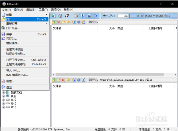
Task: Click the add files icon in the local pane toolbar
Action: pyautogui.click(x=74, y=80)
